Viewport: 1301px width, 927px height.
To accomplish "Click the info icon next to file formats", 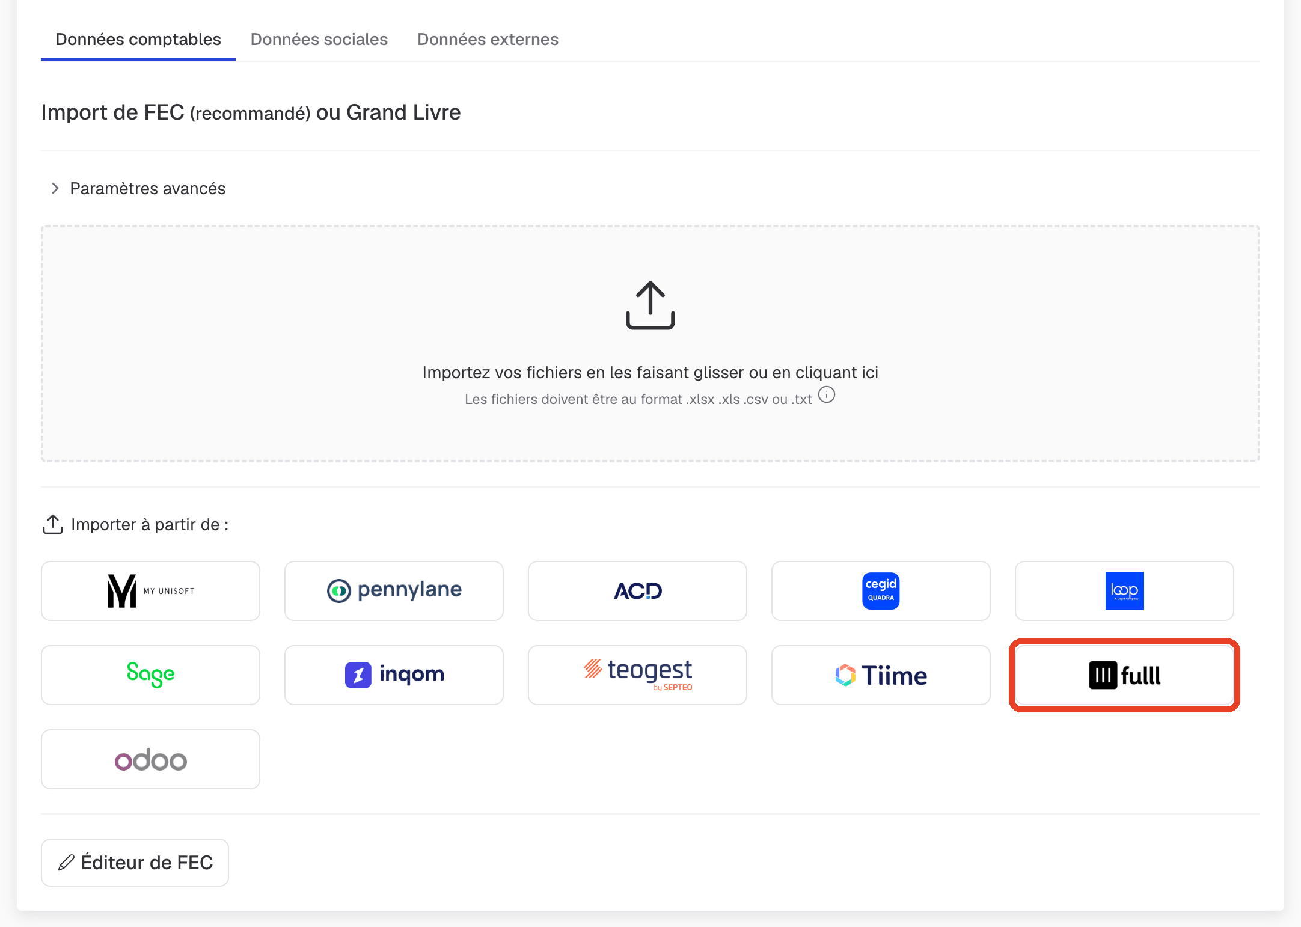I will pos(827,395).
